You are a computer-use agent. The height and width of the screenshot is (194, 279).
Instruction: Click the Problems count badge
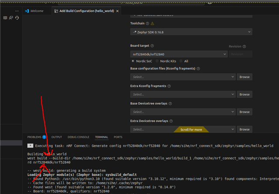[44, 137]
